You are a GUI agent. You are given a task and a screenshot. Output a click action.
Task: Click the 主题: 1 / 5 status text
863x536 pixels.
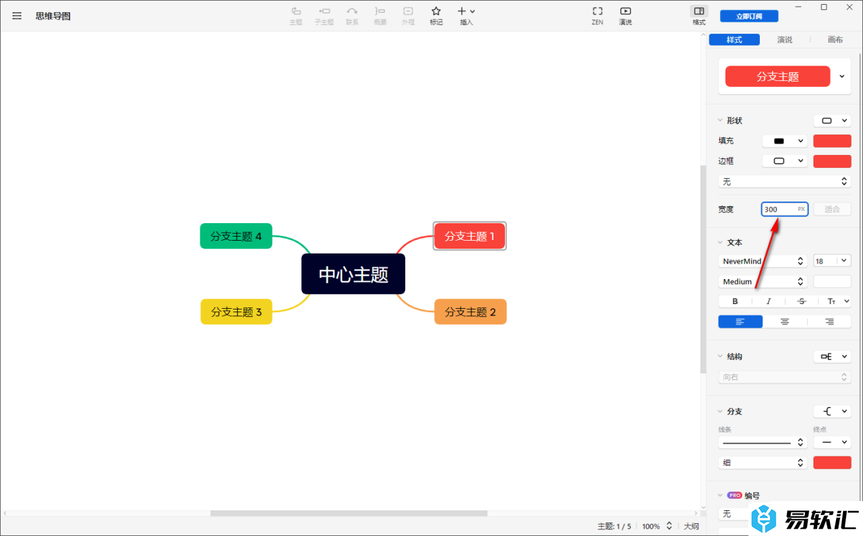(614, 526)
